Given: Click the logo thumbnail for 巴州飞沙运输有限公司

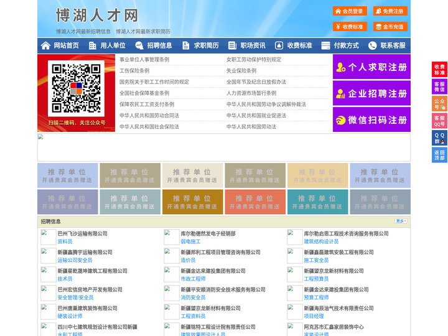Looking at the screenshot, I should click(x=49, y=237).
